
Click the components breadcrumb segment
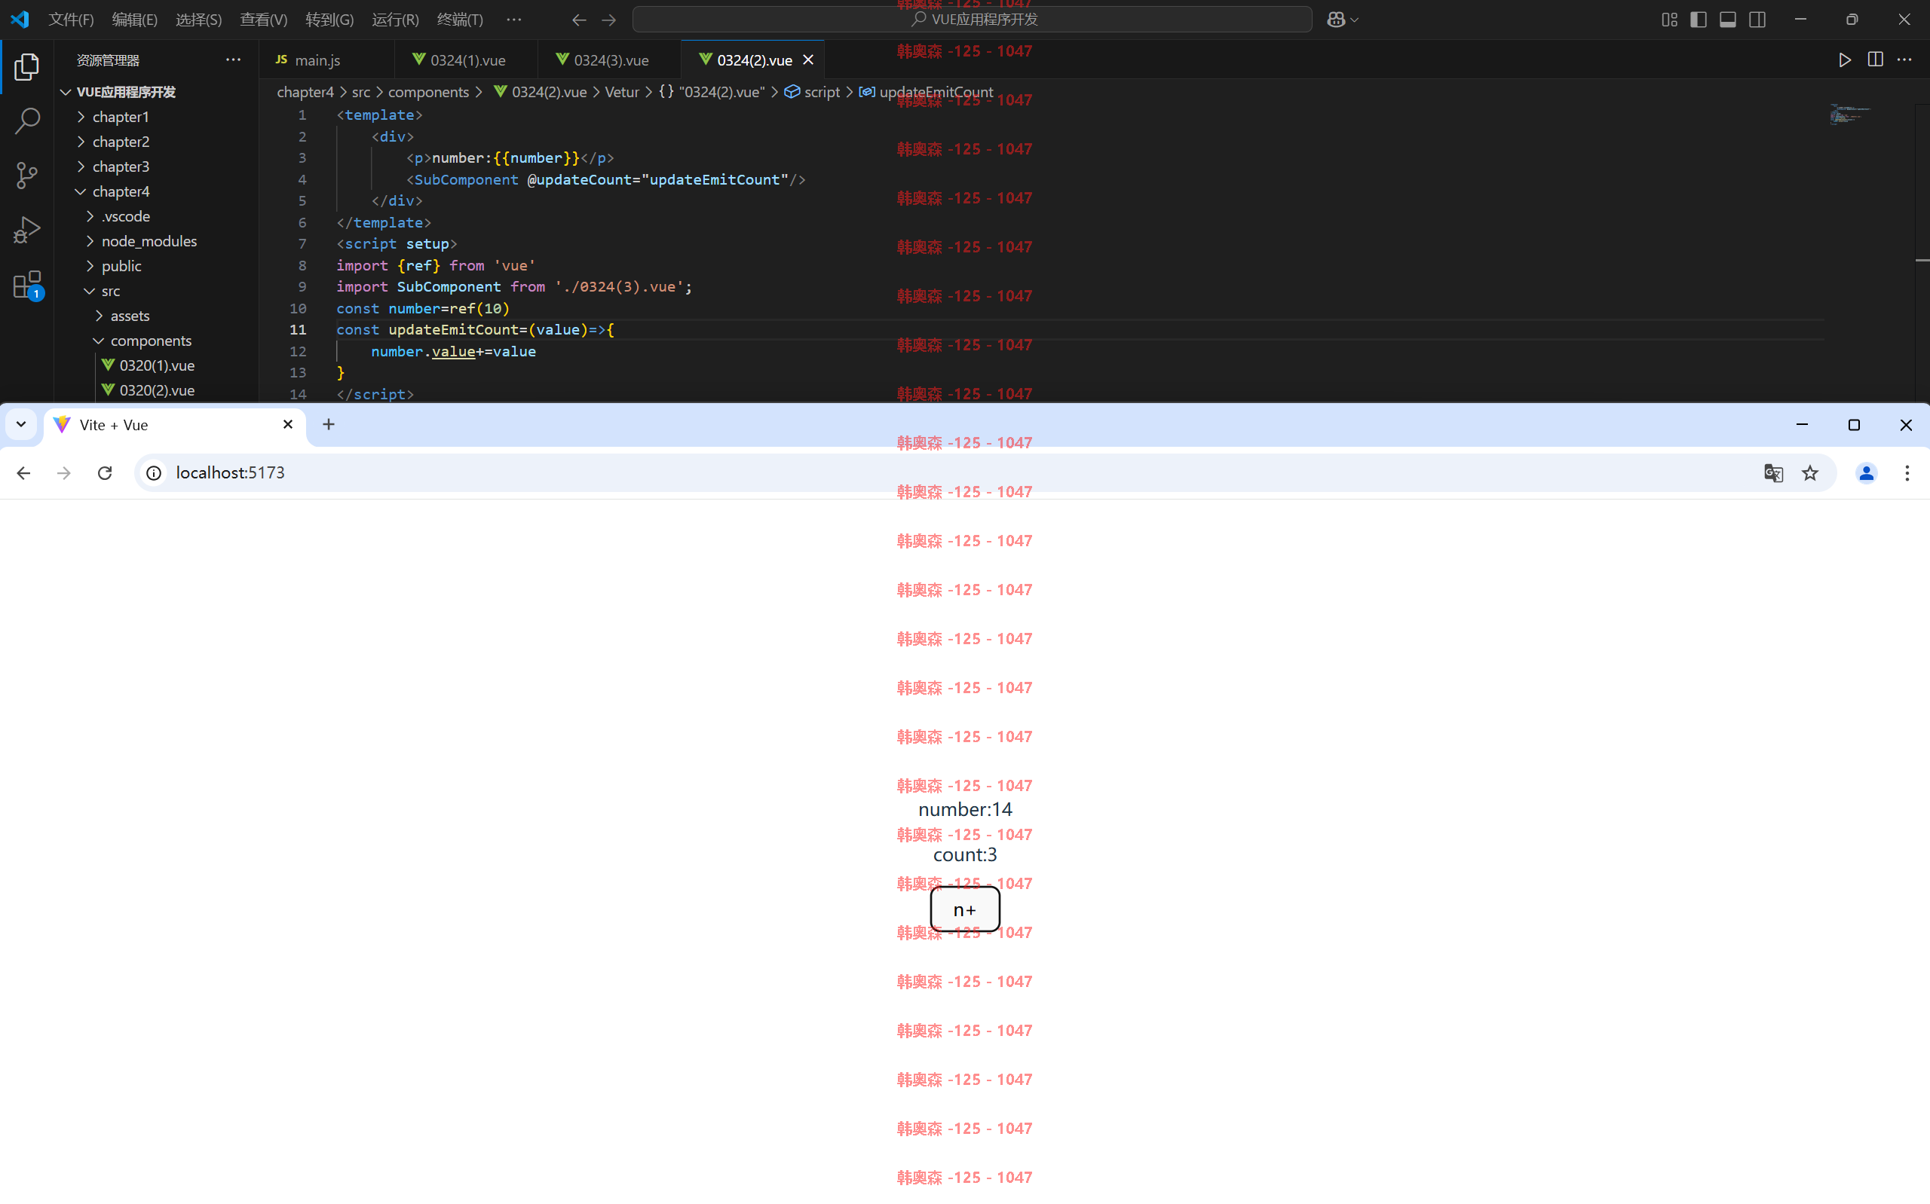[427, 93]
